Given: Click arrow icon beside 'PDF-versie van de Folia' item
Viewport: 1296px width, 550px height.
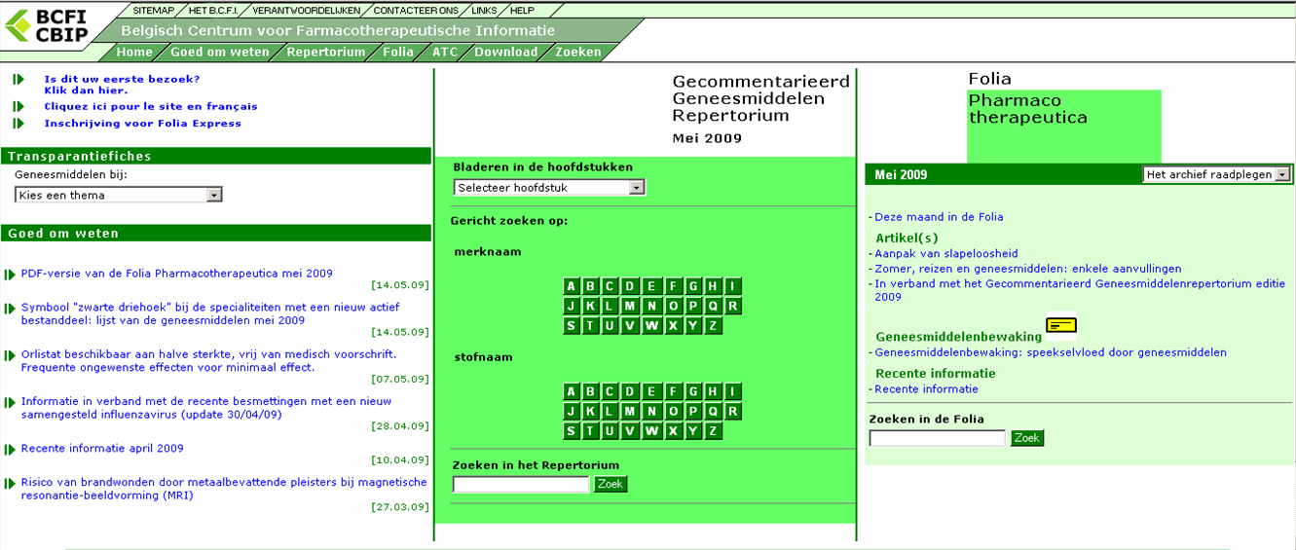Looking at the screenshot, I should (10, 275).
